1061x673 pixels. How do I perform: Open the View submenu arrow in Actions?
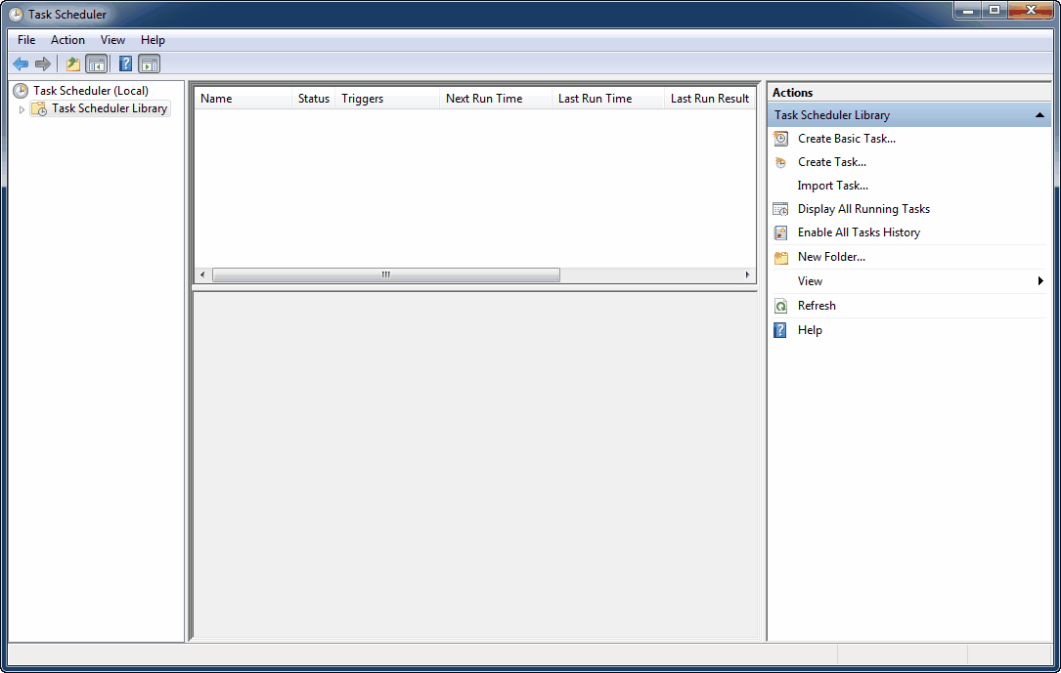1040,281
